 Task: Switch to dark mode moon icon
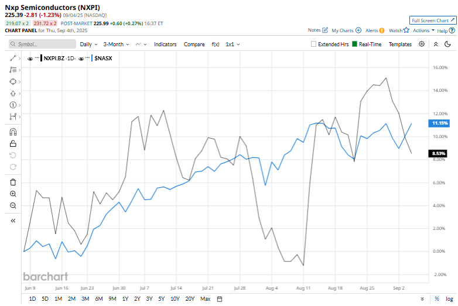pyautogui.click(x=447, y=44)
